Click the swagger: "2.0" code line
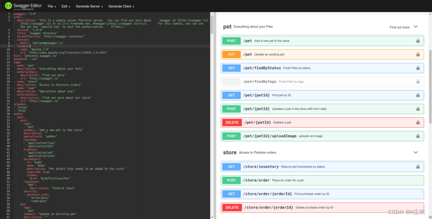 [25, 14]
